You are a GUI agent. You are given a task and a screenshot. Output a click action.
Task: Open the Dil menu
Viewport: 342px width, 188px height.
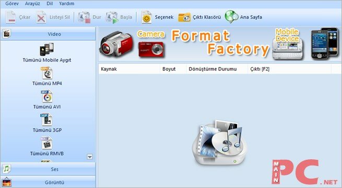click(x=50, y=4)
